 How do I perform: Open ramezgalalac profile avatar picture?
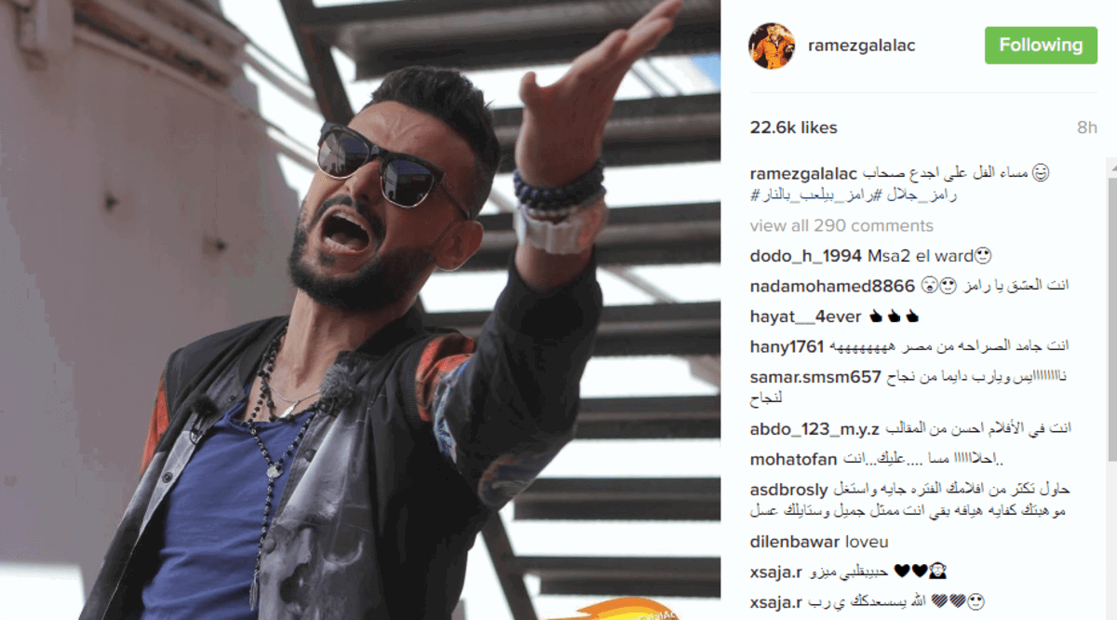pos(772,46)
